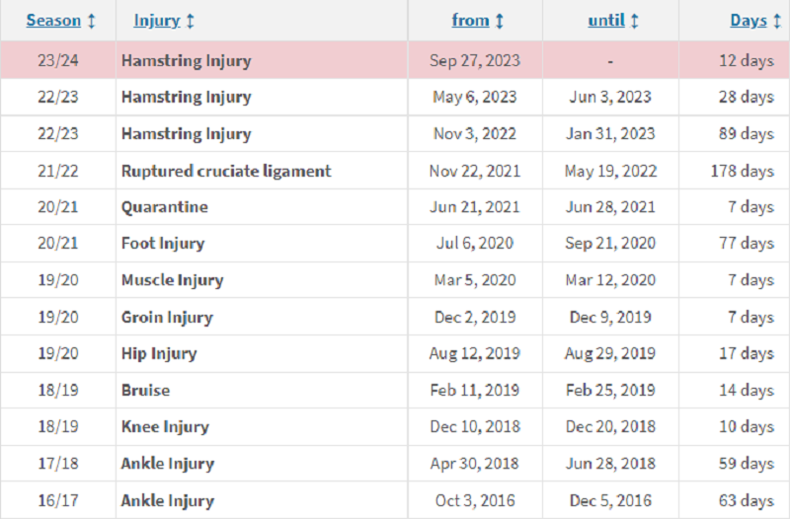Viewport: 790px width, 519px height.
Task: Click the Quarantine injury entry
Action: point(165,207)
